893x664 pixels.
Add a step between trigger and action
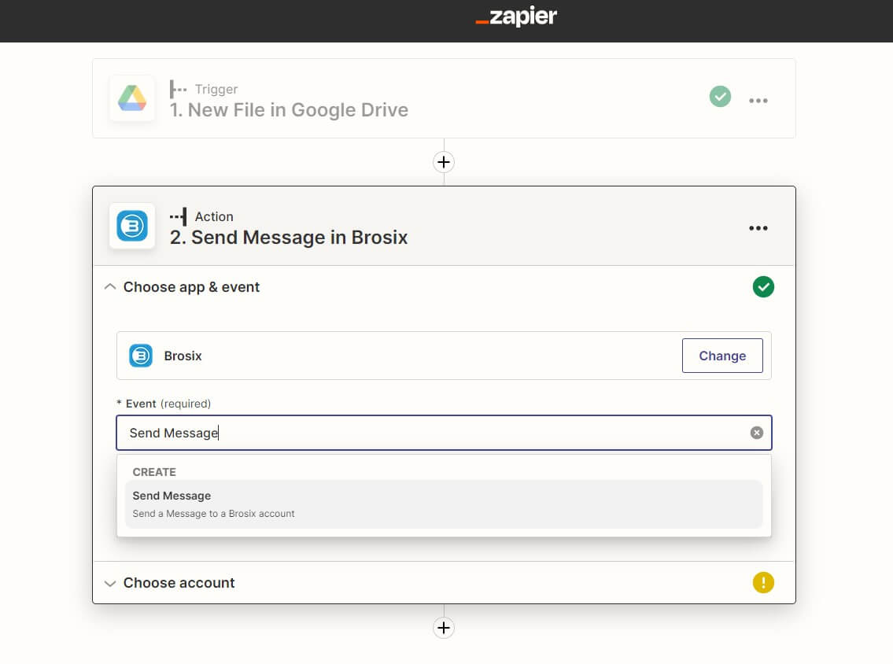(x=444, y=162)
